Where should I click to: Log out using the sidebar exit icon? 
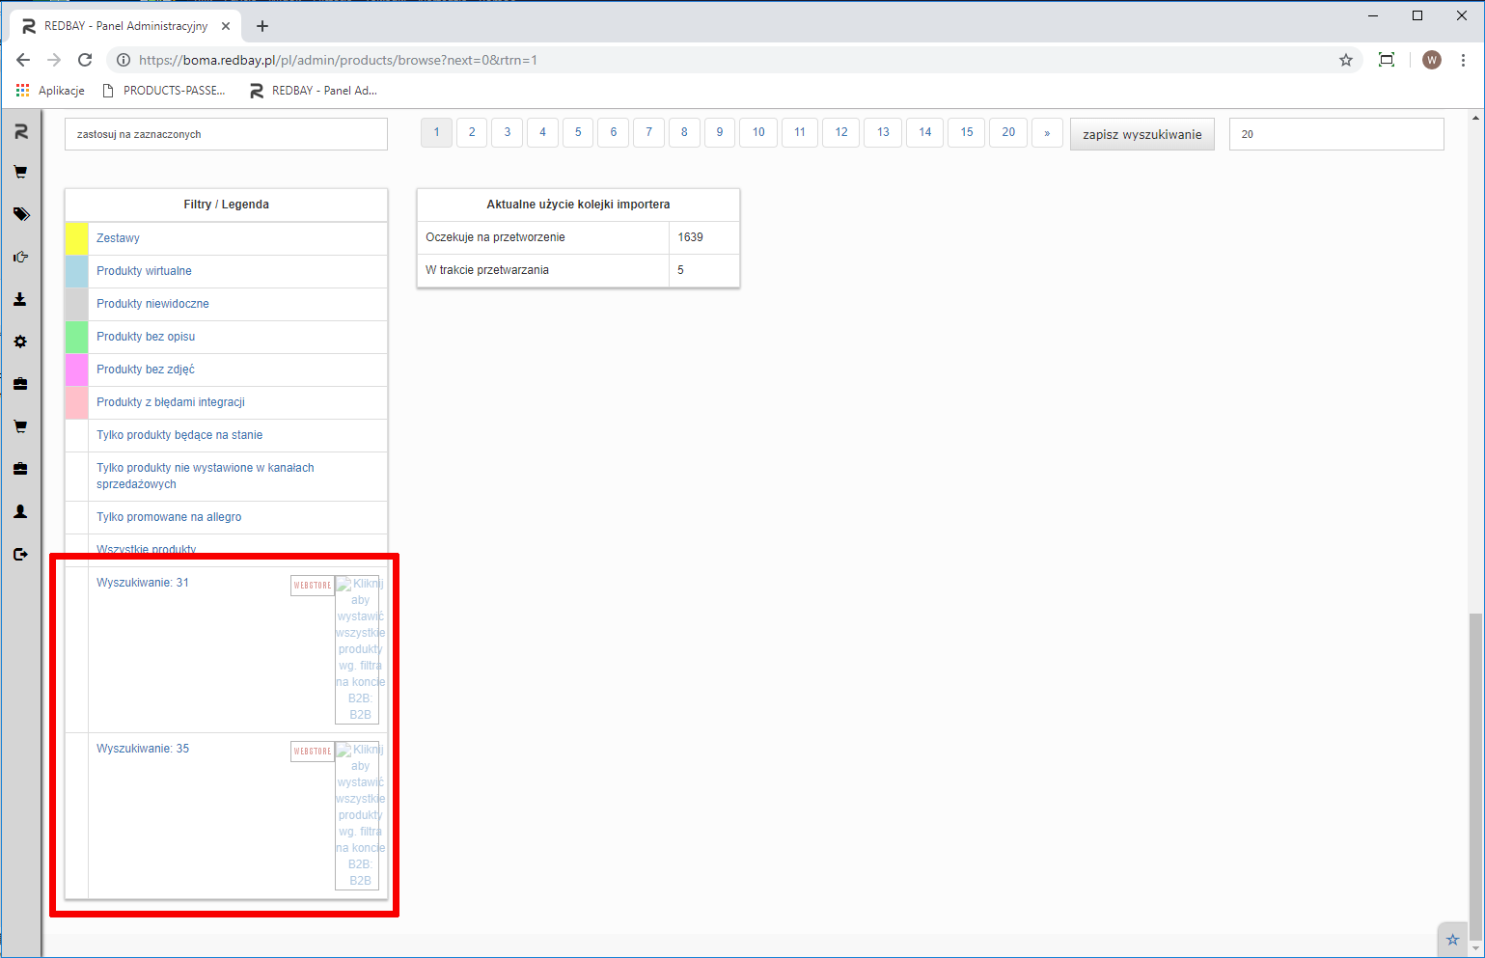[x=20, y=554]
